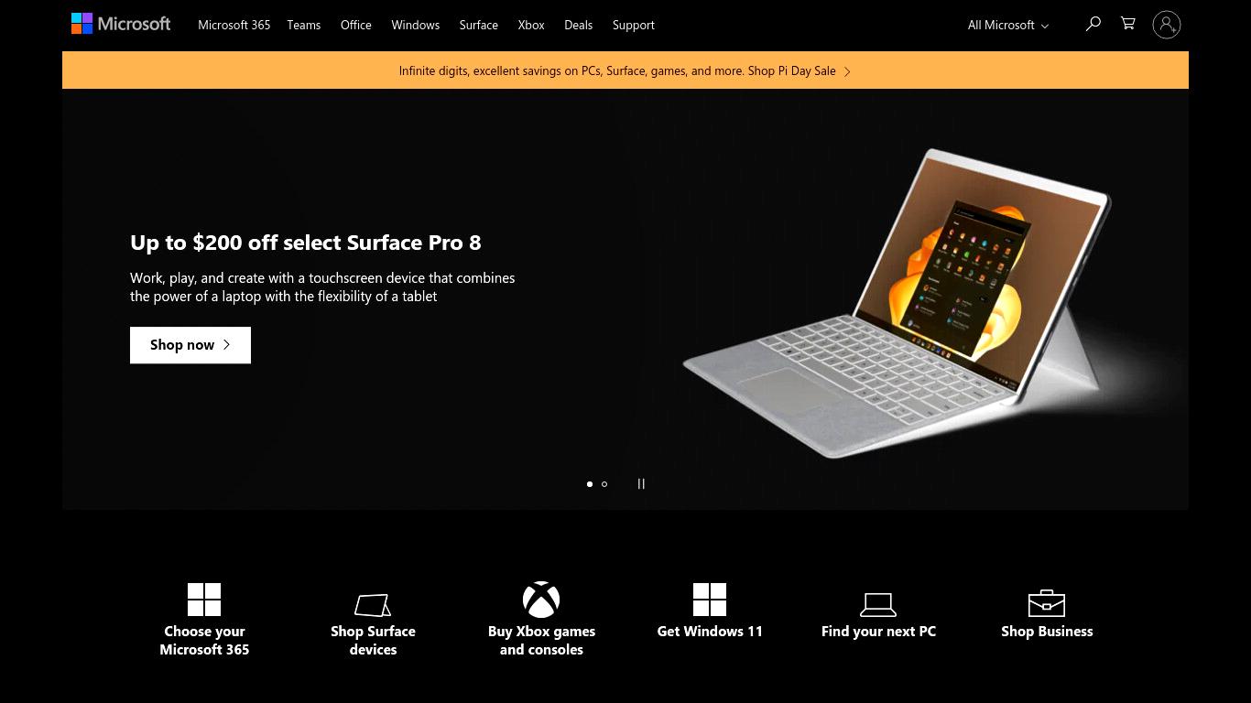Select the first carousel slide dot
Image resolution: width=1251 pixels, height=703 pixels.
tap(590, 484)
